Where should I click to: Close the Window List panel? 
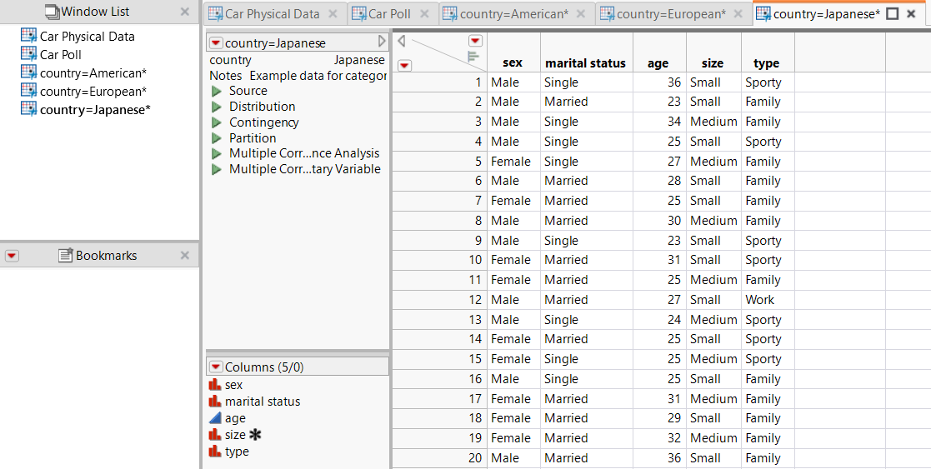click(185, 12)
